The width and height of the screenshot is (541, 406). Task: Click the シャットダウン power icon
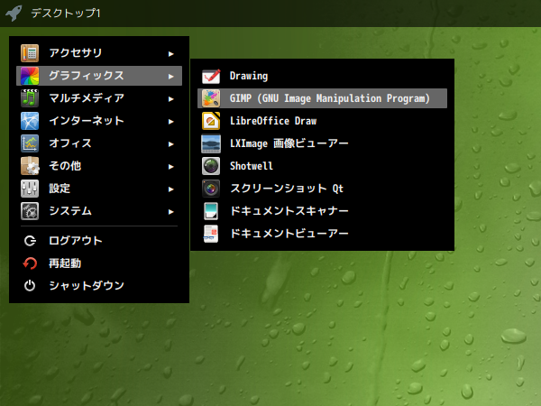[x=30, y=285]
